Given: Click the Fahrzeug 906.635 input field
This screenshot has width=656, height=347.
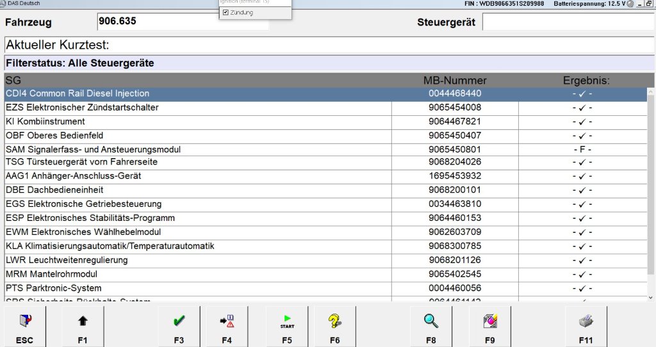Looking at the screenshot, I should (x=183, y=22).
